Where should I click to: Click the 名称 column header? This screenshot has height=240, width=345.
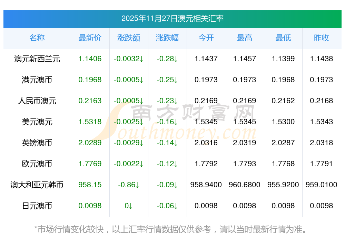[37, 38]
